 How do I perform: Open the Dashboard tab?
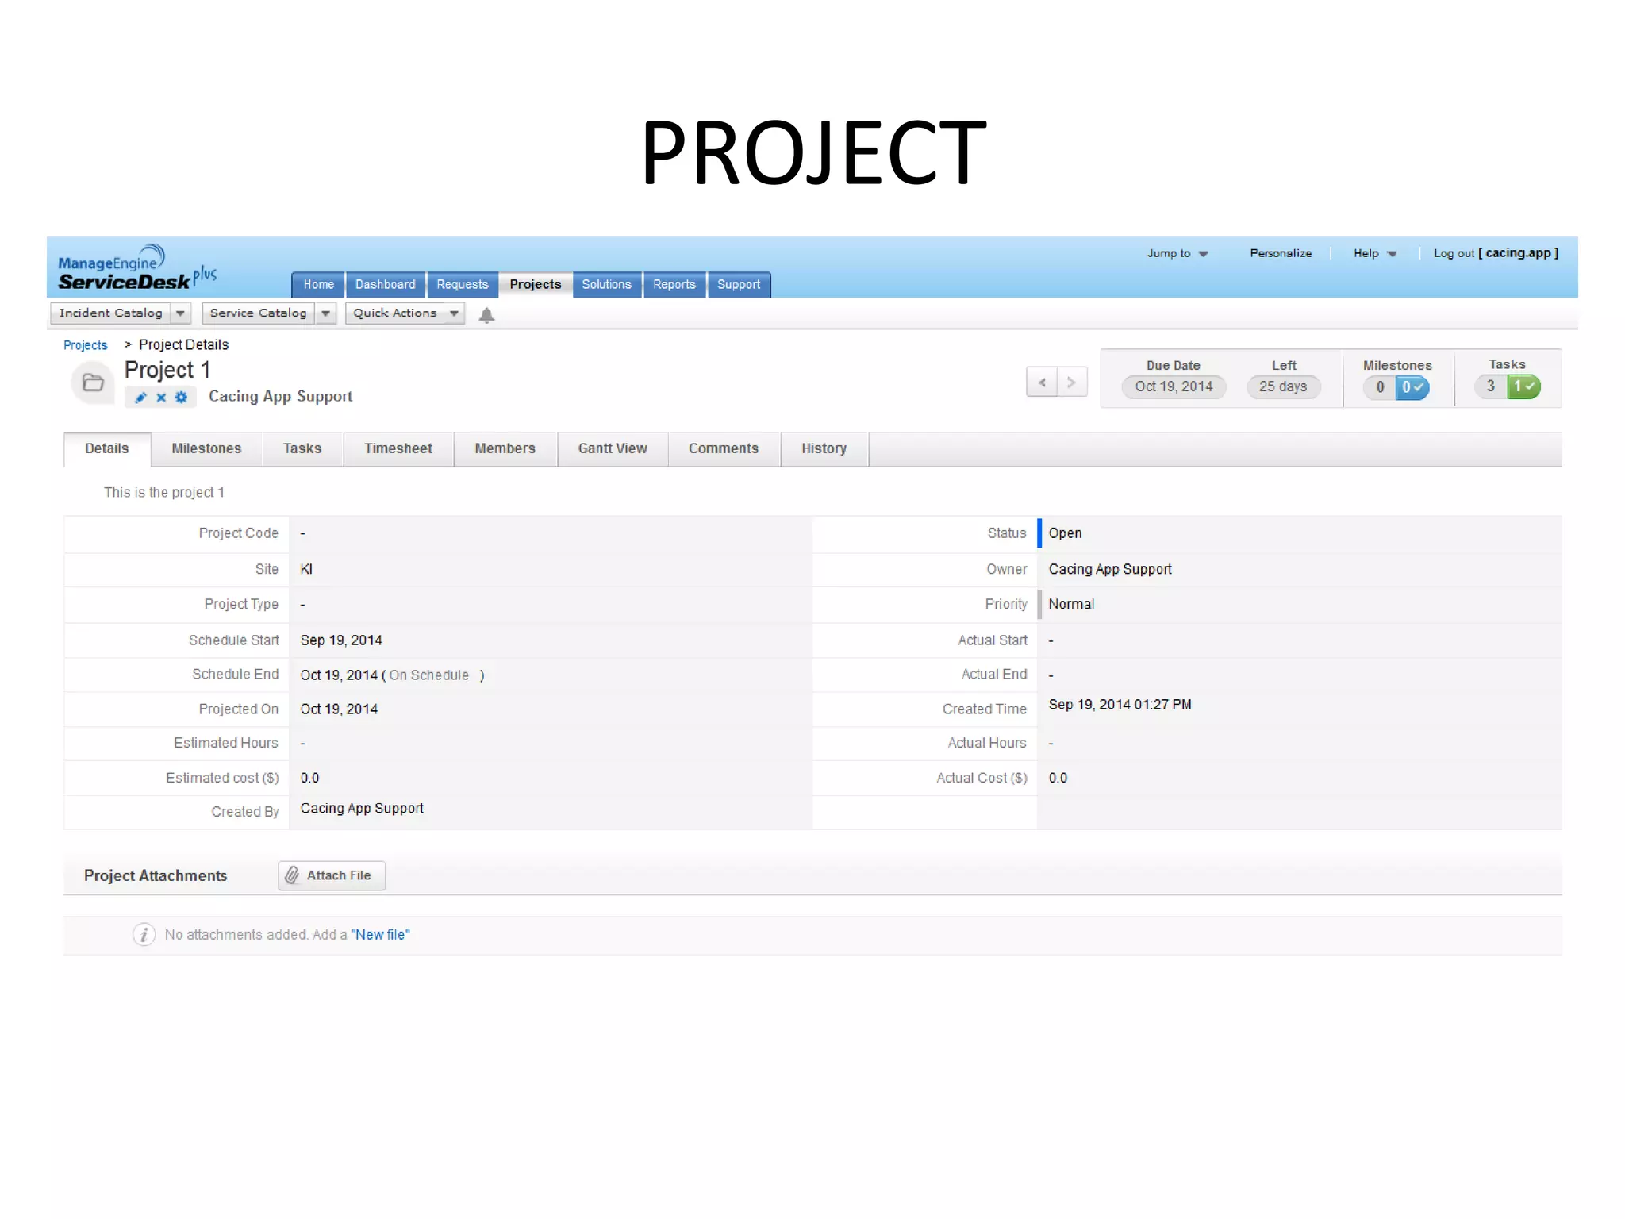(385, 285)
